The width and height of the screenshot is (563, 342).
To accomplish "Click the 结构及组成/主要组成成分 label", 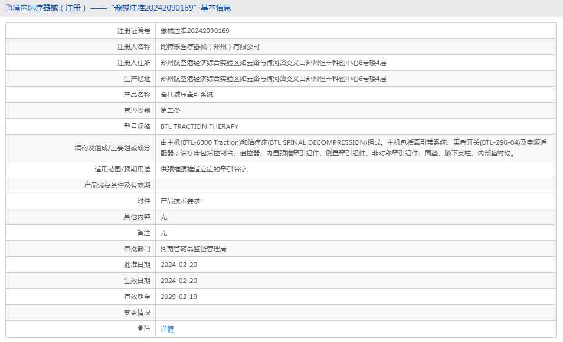I will [112, 148].
